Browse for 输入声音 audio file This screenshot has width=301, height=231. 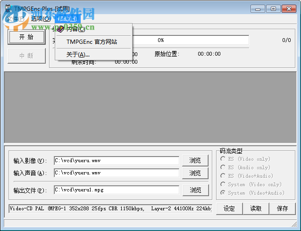(195, 173)
